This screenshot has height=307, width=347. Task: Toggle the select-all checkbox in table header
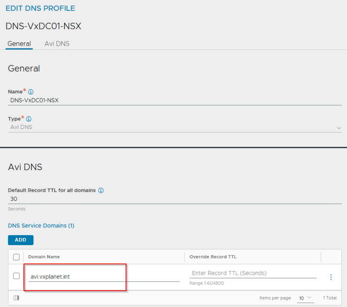pyautogui.click(x=16, y=257)
